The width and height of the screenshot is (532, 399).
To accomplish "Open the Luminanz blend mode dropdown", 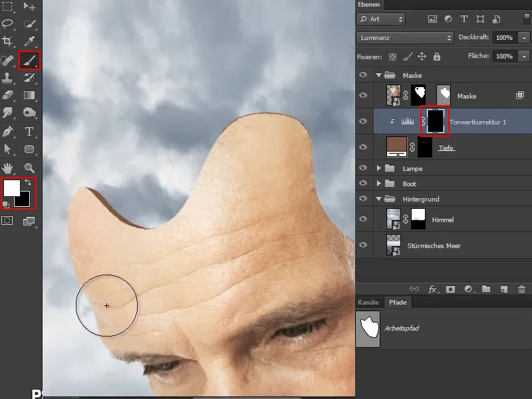I will pyautogui.click(x=405, y=38).
